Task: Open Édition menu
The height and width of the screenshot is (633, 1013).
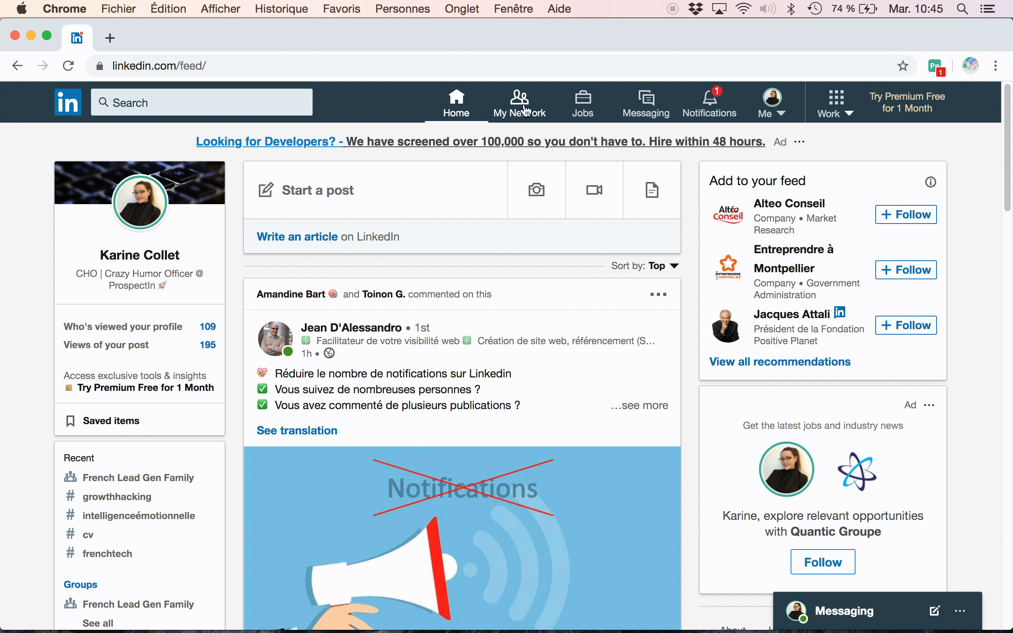Action: pyautogui.click(x=168, y=9)
